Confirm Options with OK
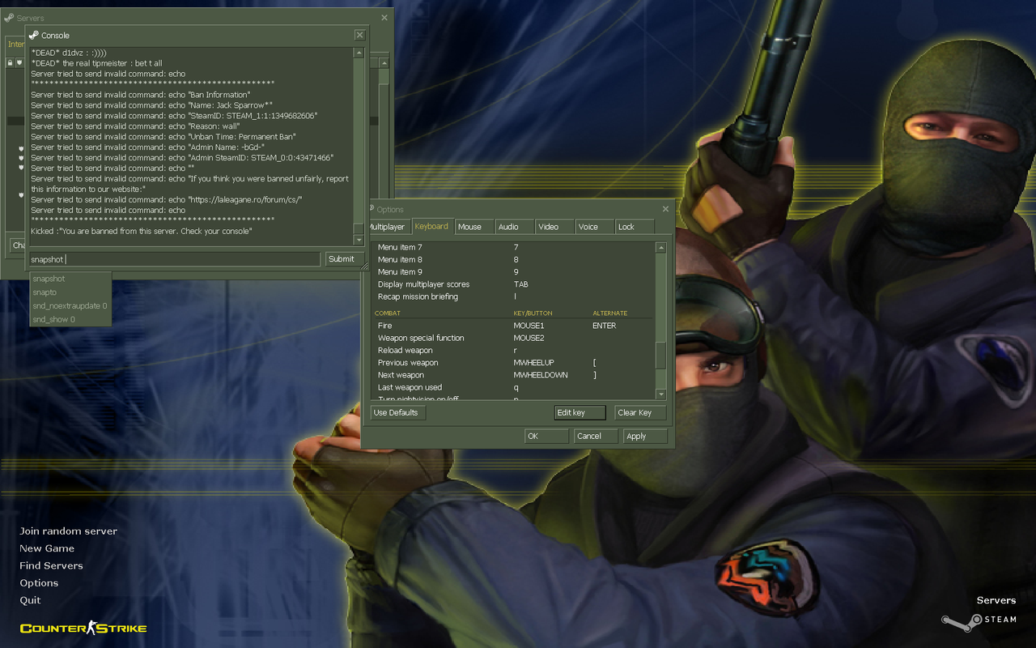 (x=546, y=437)
